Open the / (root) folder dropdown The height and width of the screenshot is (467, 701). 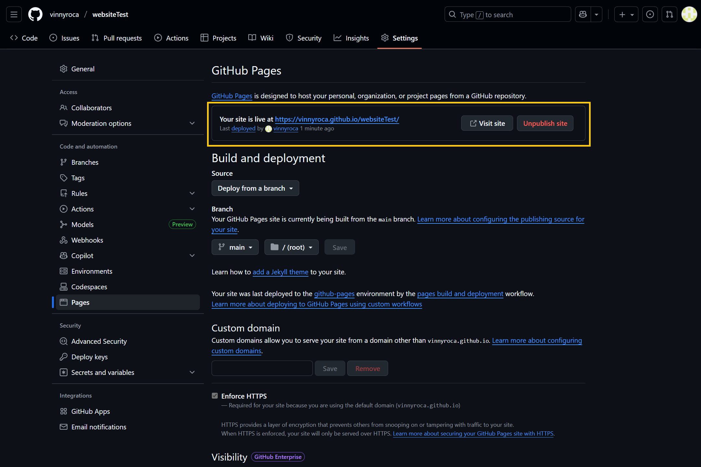[291, 247]
